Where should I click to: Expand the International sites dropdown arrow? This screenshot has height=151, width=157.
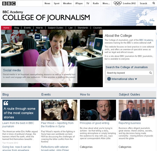coord(136,79)
